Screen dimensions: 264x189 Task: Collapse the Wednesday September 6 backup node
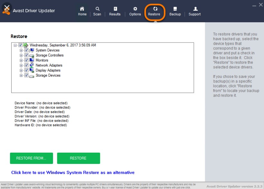[15, 45]
